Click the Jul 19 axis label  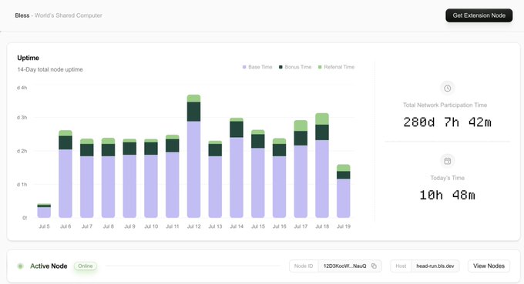(x=344, y=226)
